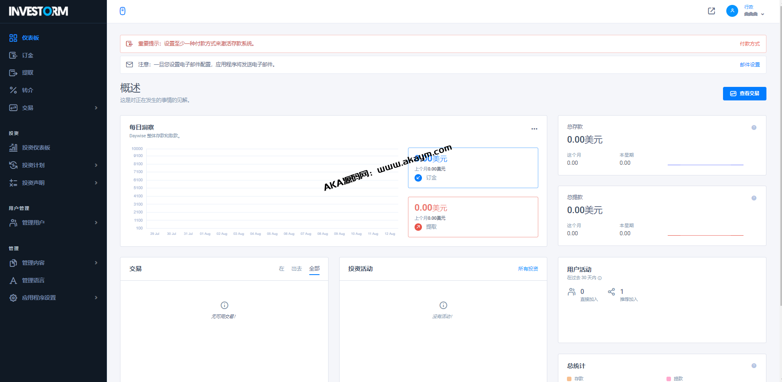Click the 所有投资 link
This screenshot has width=782, height=382.
pyautogui.click(x=528, y=269)
